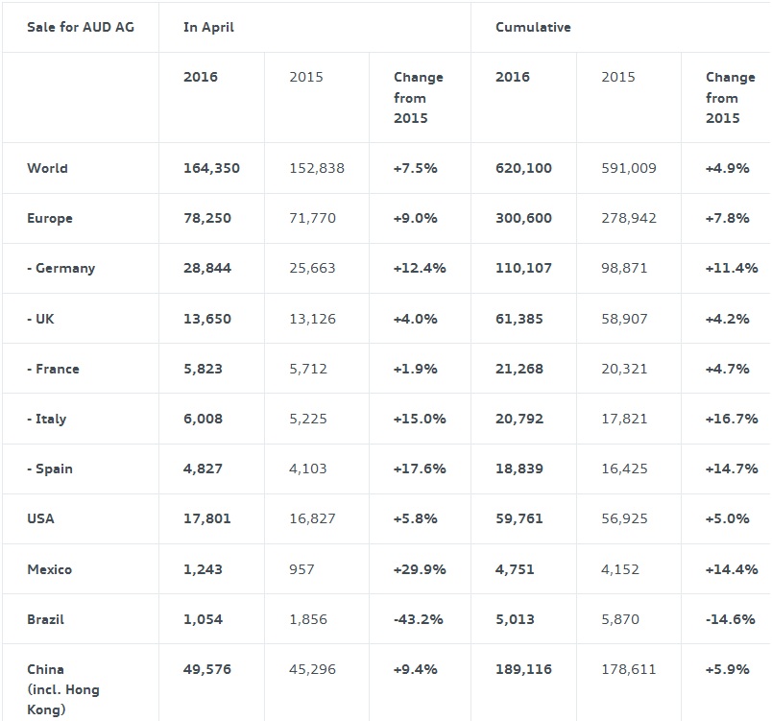Click Germany April change +12.4%
Image resolution: width=772 pixels, height=721 pixels.
(420, 268)
